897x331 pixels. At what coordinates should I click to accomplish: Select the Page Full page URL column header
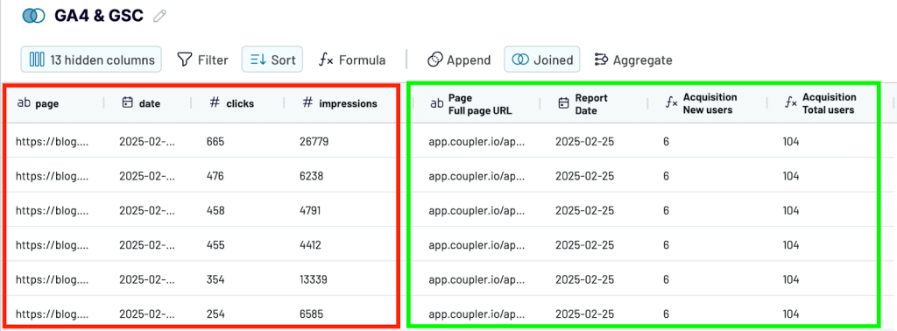click(476, 103)
